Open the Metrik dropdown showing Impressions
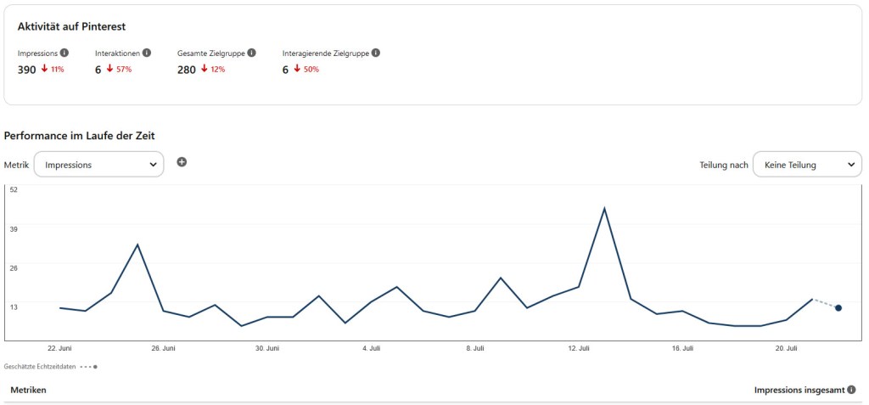This screenshot has width=869, height=405. click(x=98, y=165)
